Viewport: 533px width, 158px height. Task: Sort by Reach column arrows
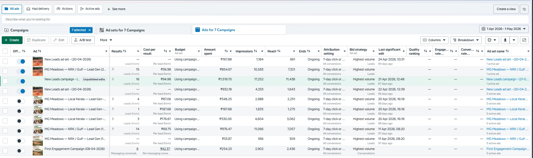pos(279,51)
